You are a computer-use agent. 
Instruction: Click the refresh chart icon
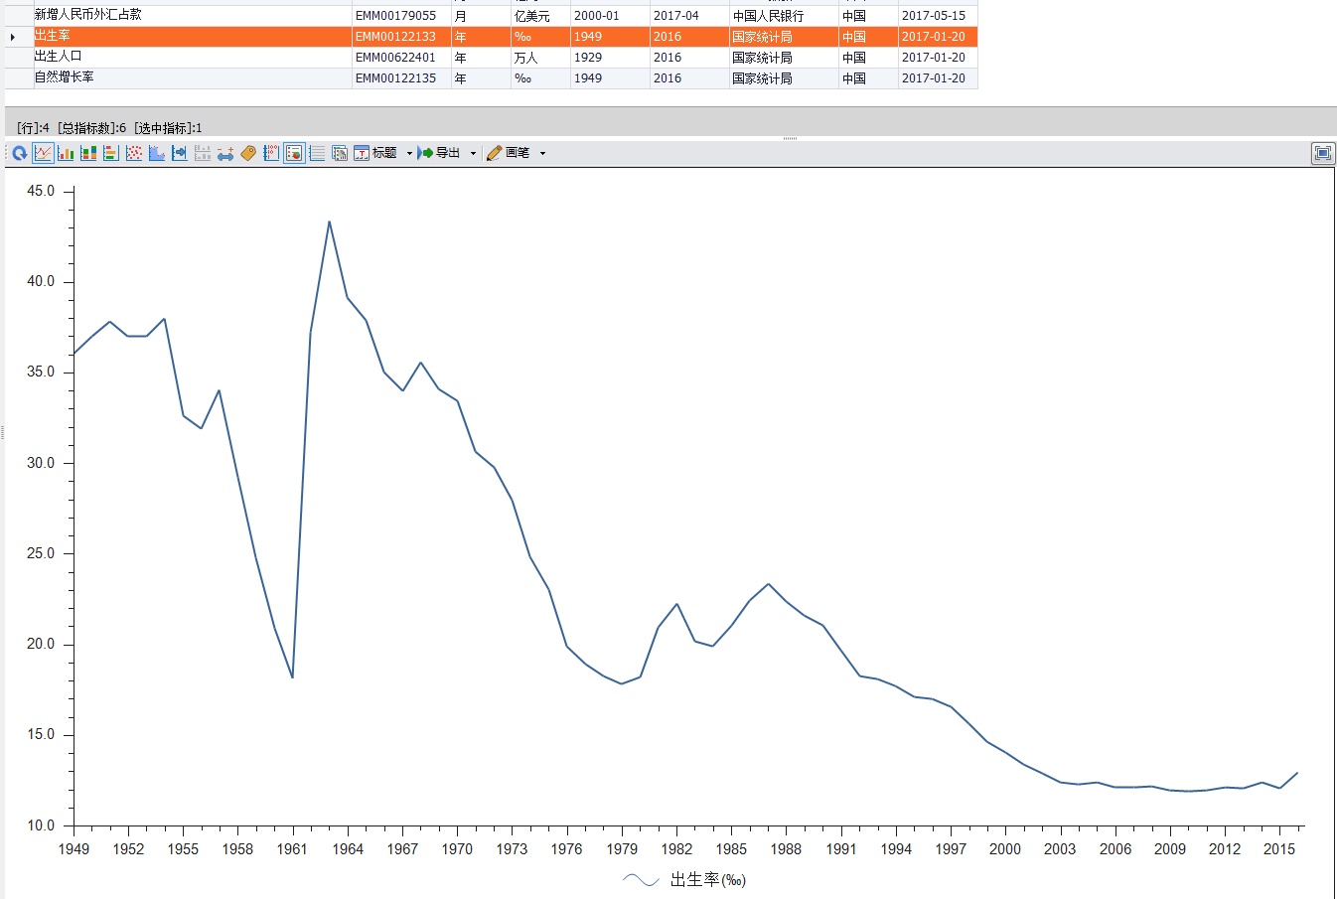click(19, 153)
